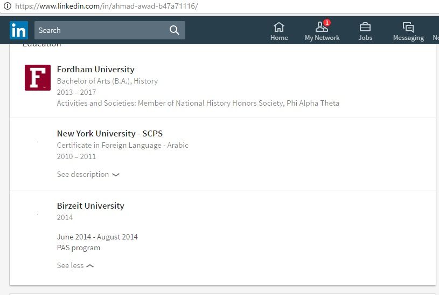The width and height of the screenshot is (439, 295).
Task: Open the Jobs briefcase icon
Action: coord(365,27)
